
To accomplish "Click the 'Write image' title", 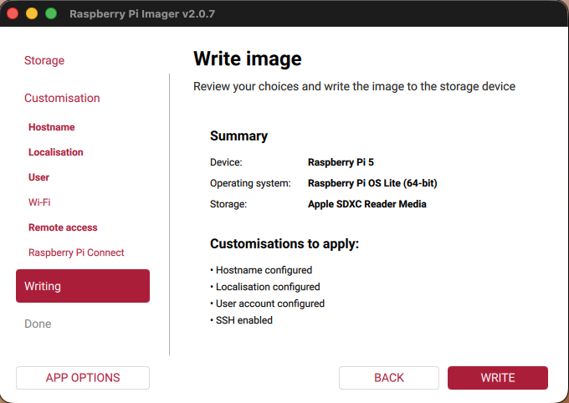I will (x=248, y=59).
